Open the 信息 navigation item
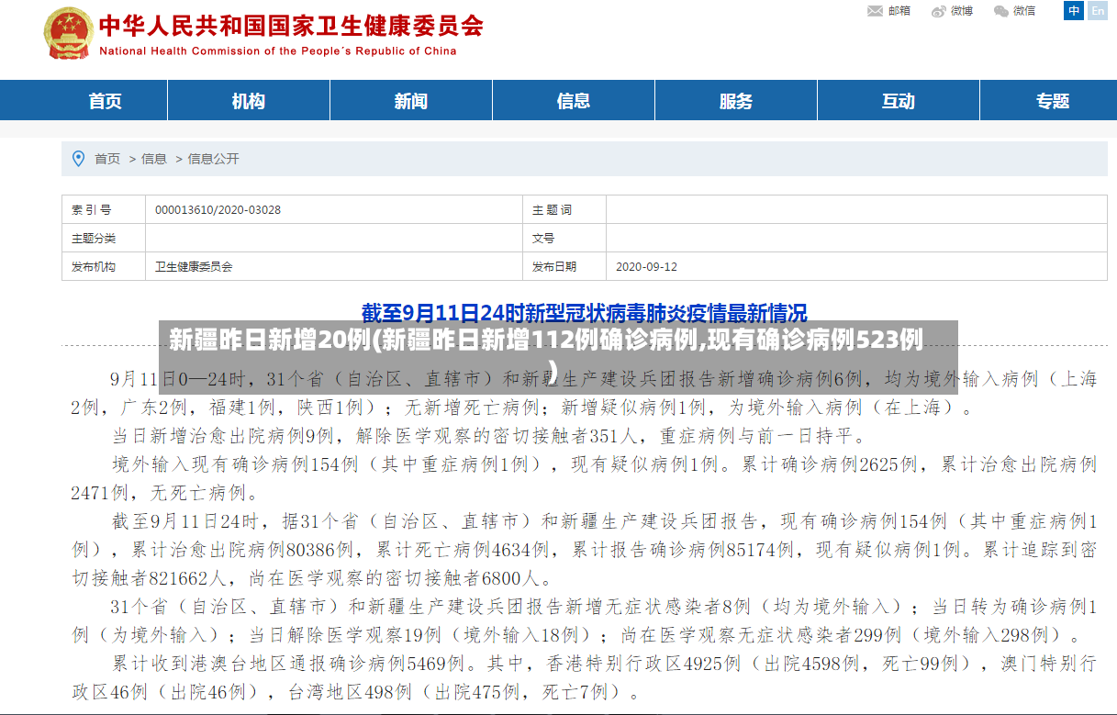Screen dimensions: 1117x715 pos(574,101)
